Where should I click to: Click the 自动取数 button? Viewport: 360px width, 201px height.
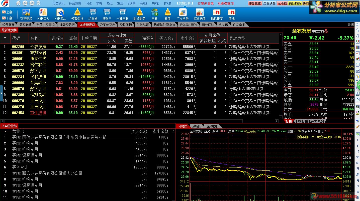point(295,4)
